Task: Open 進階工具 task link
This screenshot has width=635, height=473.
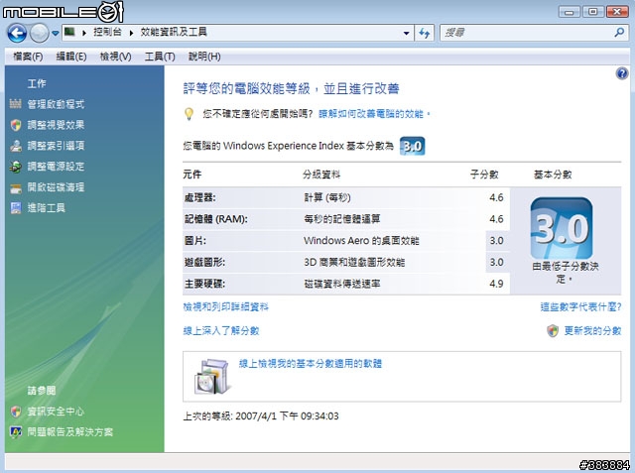Action: (x=47, y=208)
